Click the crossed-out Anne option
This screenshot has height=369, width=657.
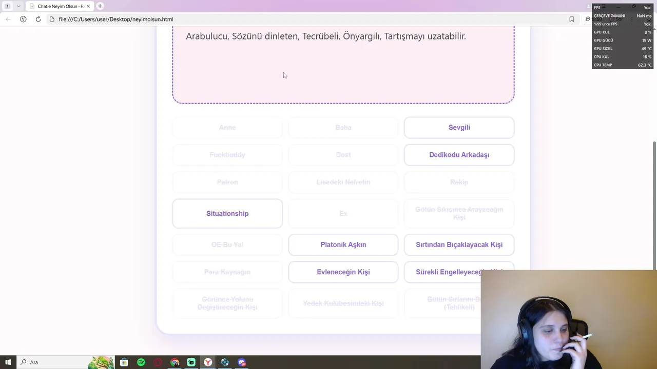[227, 128]
